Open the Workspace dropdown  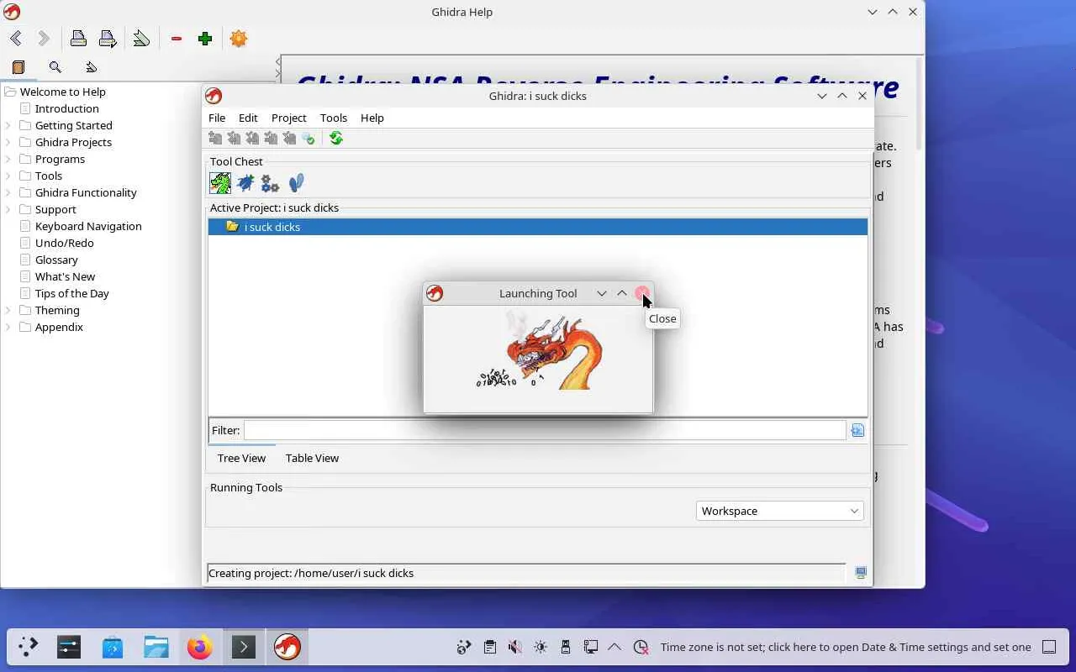[x=780, y=511]
